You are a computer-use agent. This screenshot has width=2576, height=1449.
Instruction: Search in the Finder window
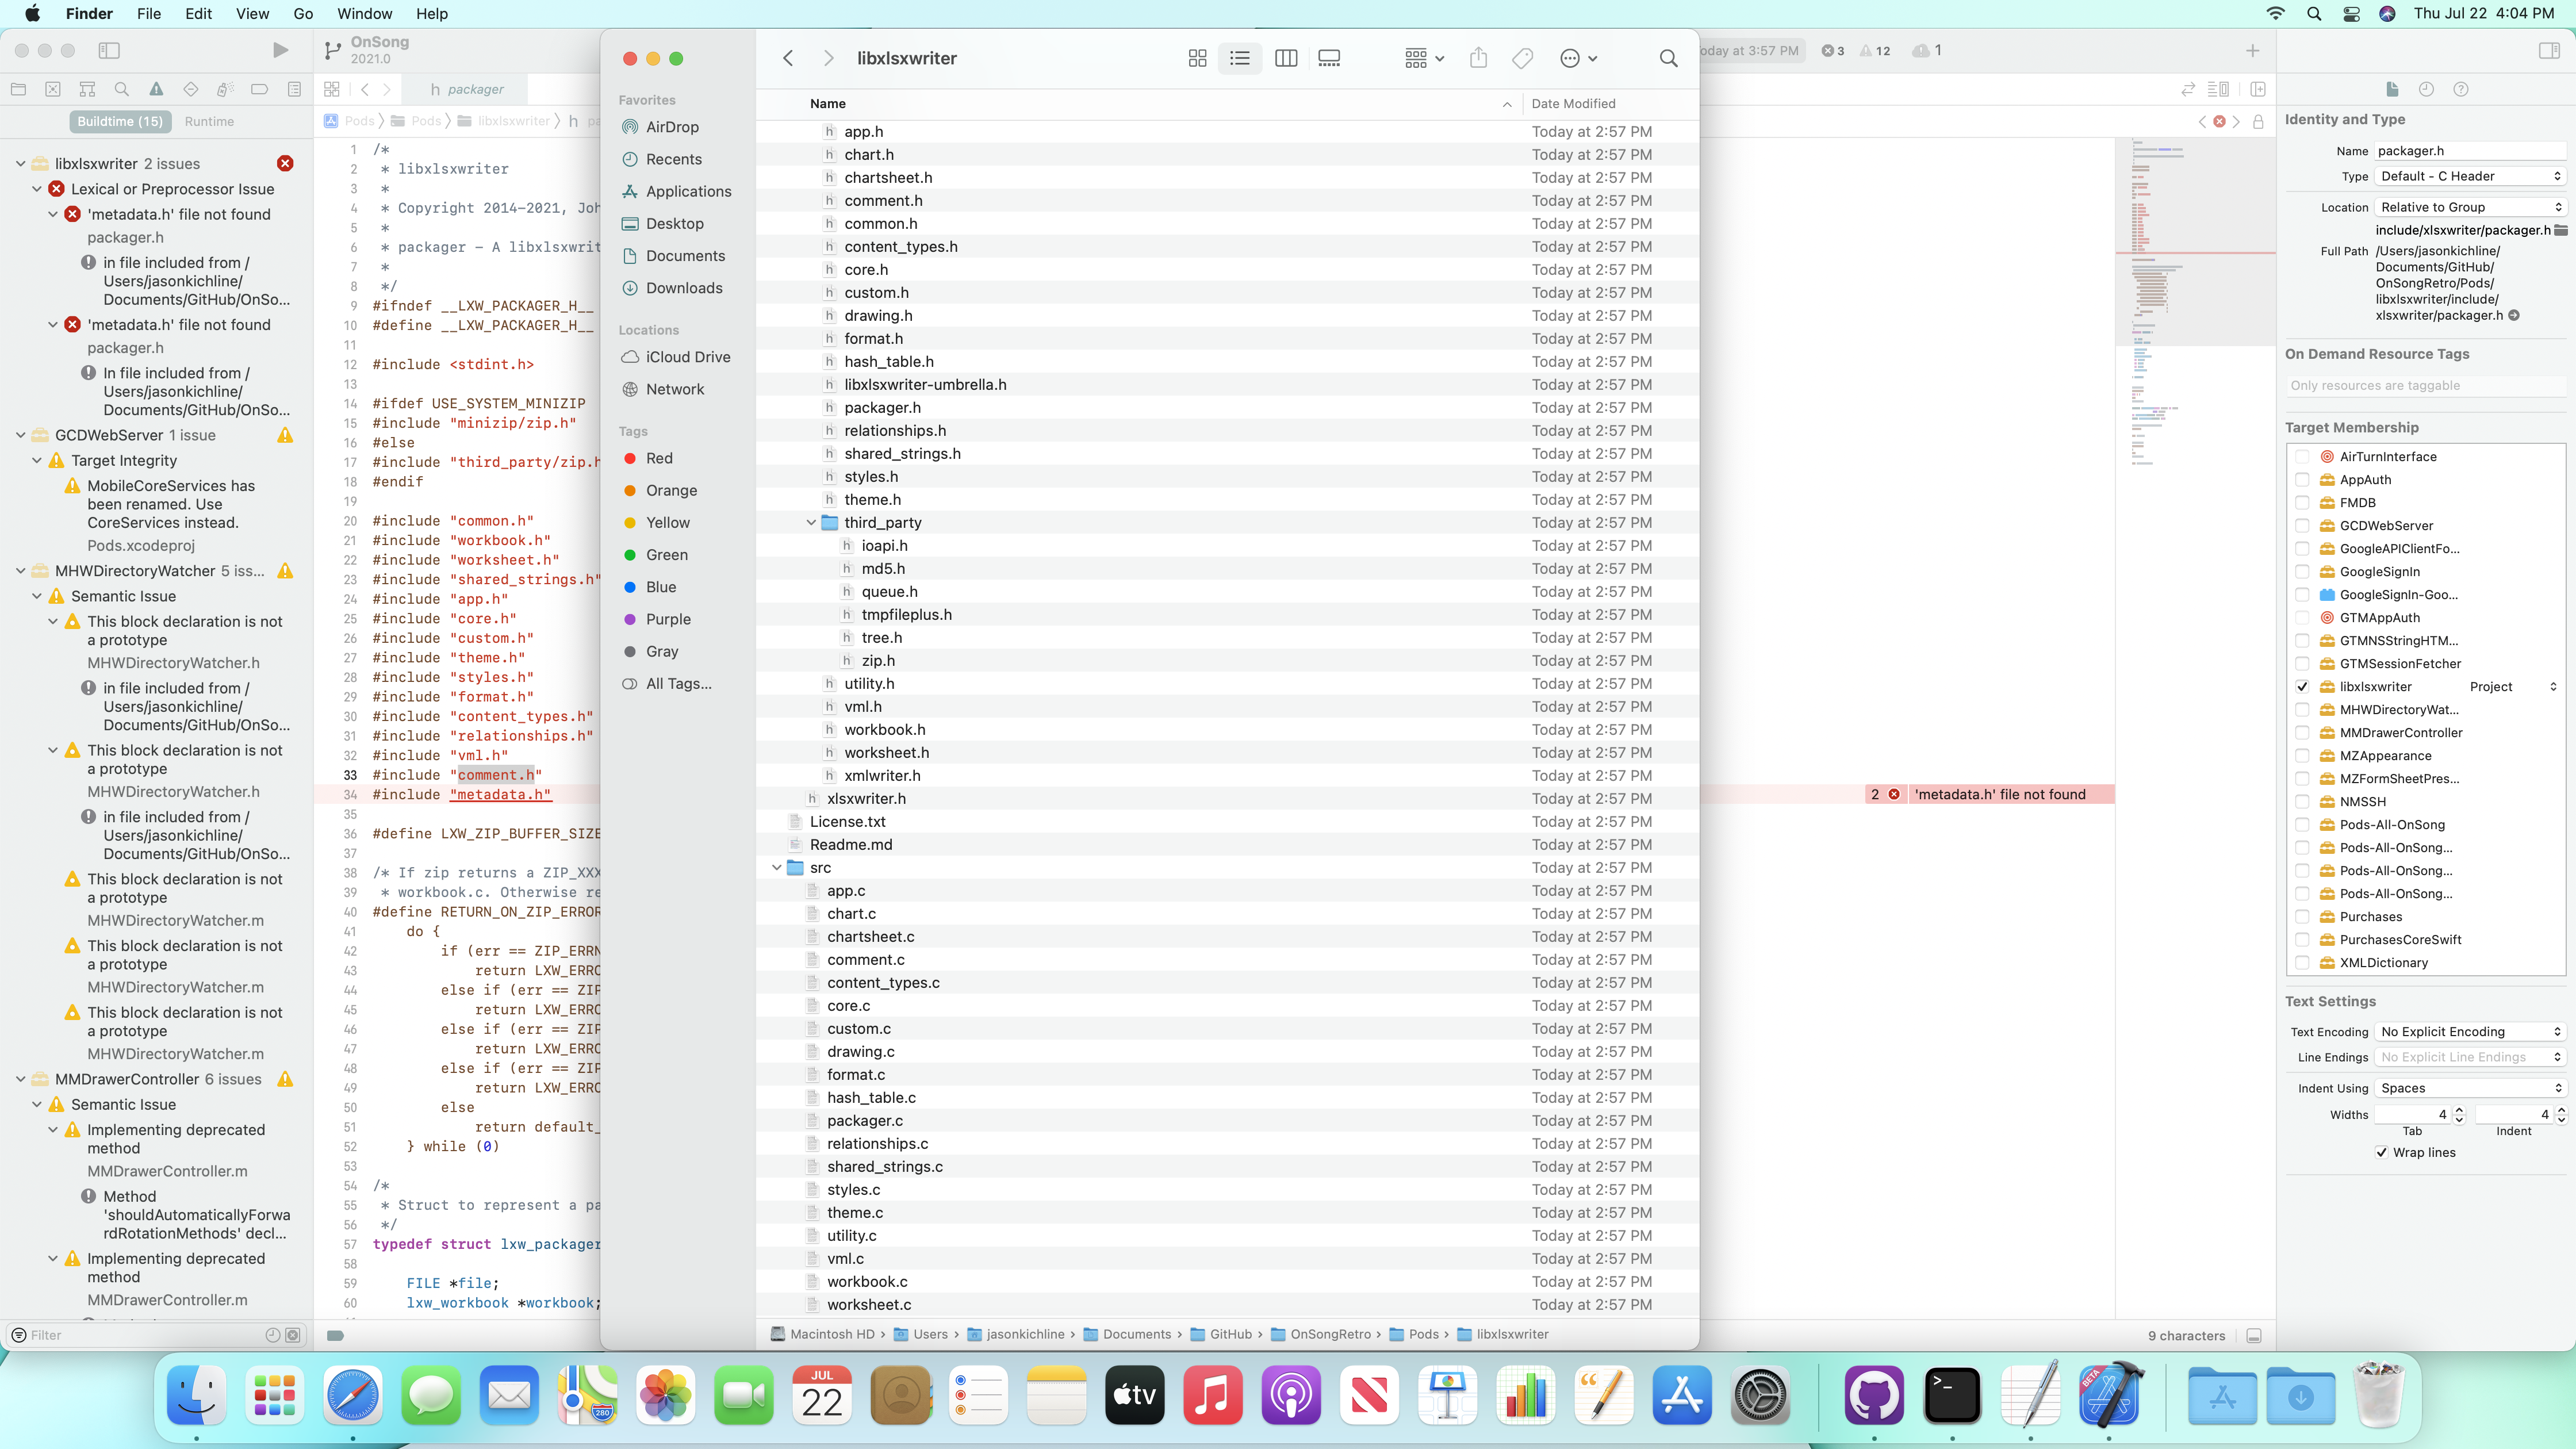point(1668,58)
